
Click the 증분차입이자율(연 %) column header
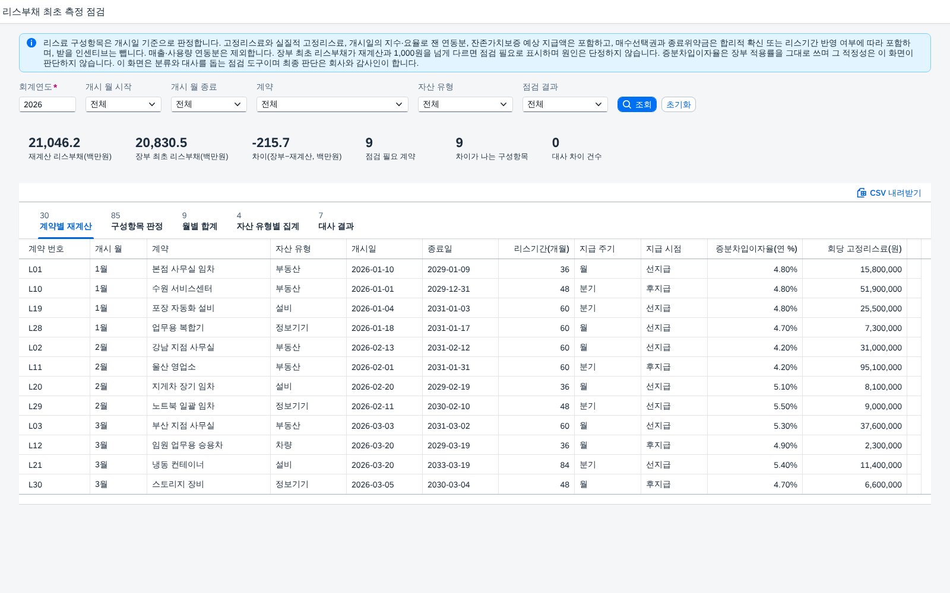click(x=755, y=249)
